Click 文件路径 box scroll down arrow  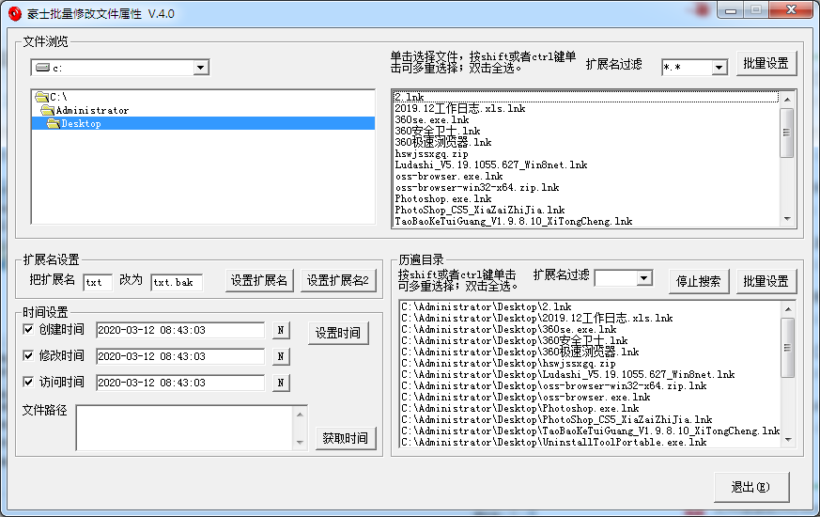coord(300,442)
